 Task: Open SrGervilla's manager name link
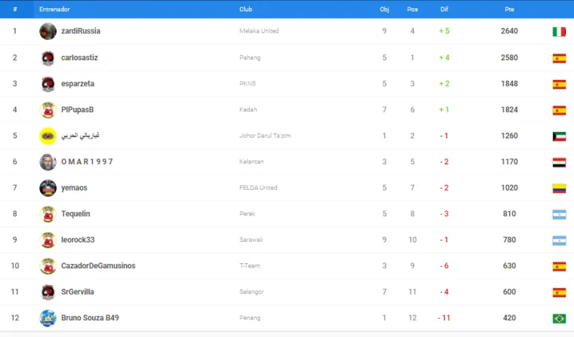point(78,292)
